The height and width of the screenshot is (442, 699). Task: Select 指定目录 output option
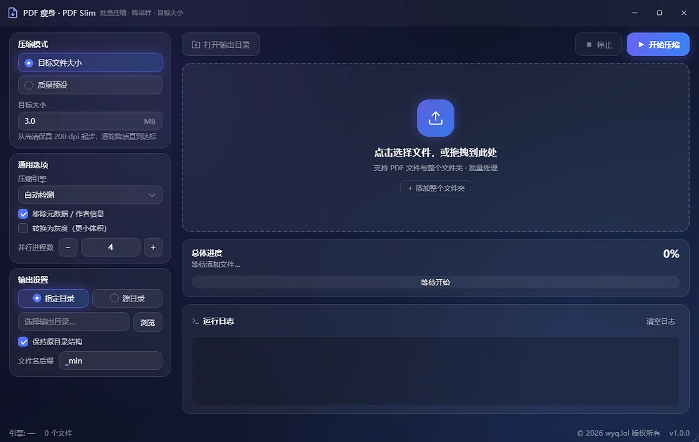point(53,298)
